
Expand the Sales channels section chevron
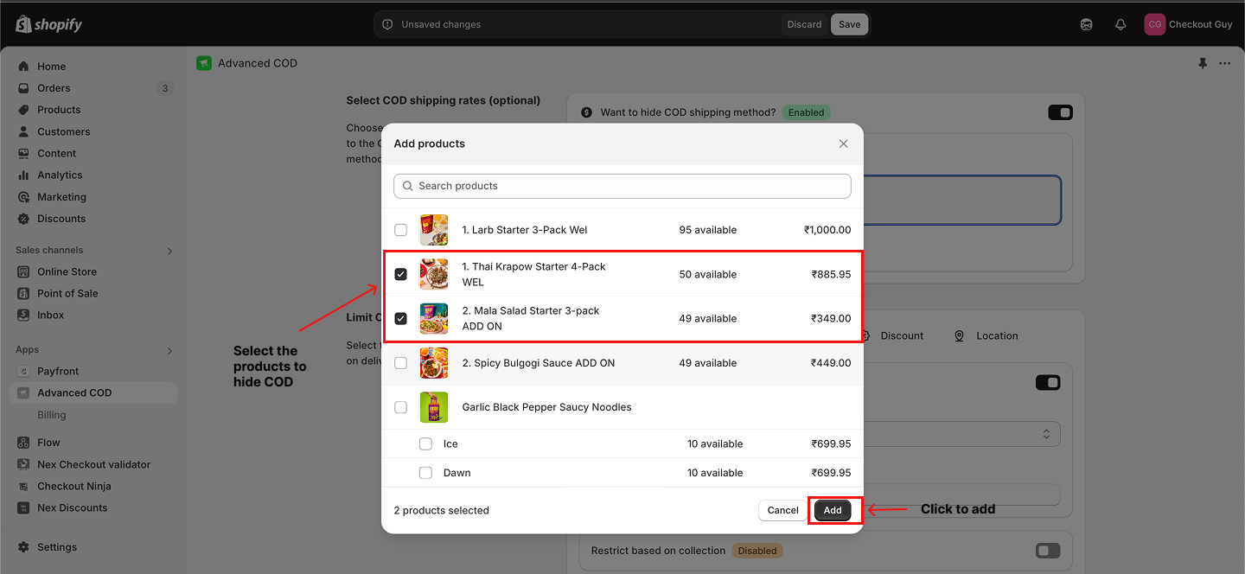pyautogui.click(x=169, y=251)
